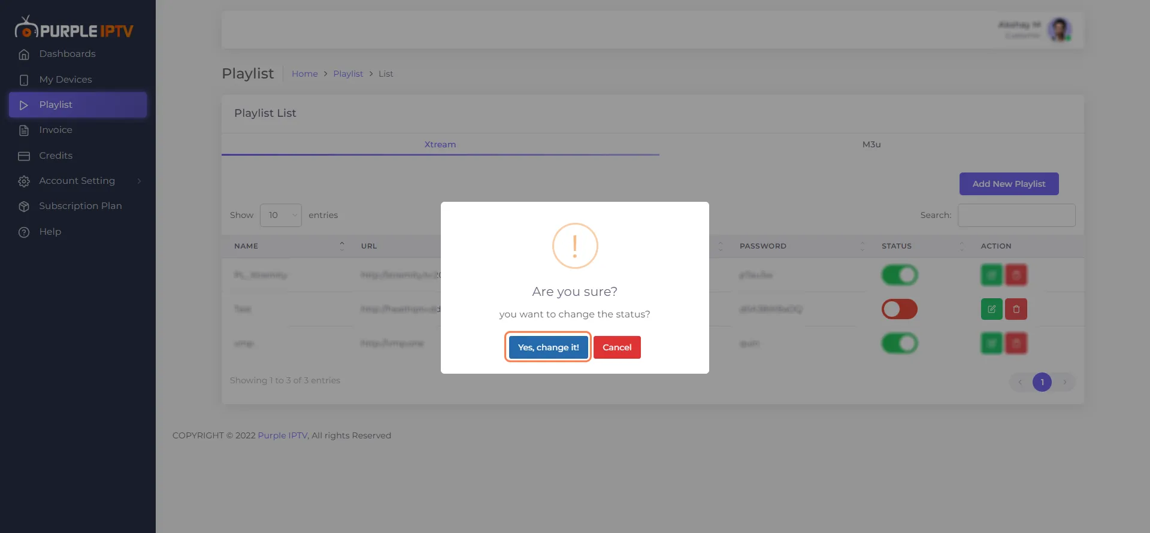The width and height of the screenshot is (1150, 533).
Task: Click next page arrow
Action: point(1064,382)
